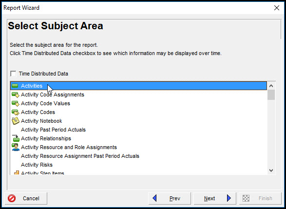Select Activity Code Assignments in the list

138,95
